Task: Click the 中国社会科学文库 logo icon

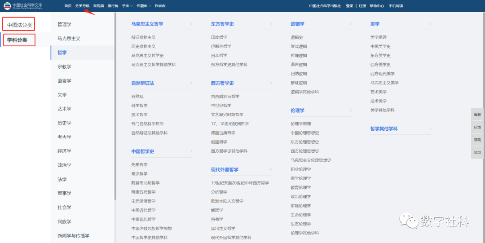Action: click(x=7, y=6)
